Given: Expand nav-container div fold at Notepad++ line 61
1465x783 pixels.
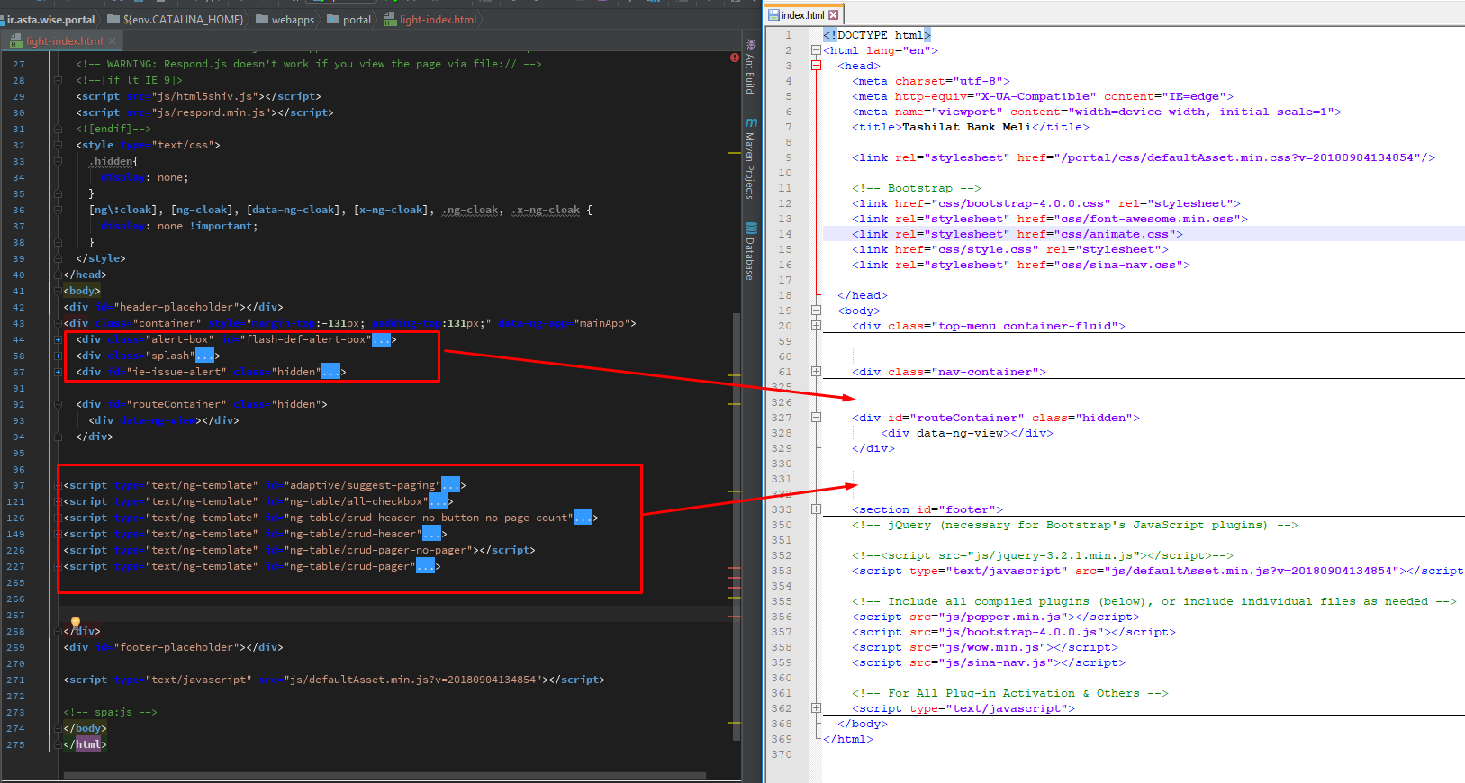Looking at the screenshot, I should tap(816, 372).
